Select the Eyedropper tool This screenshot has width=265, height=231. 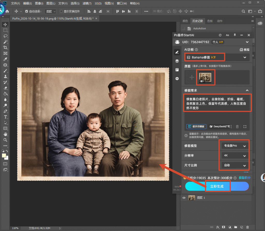click(5, 59)
